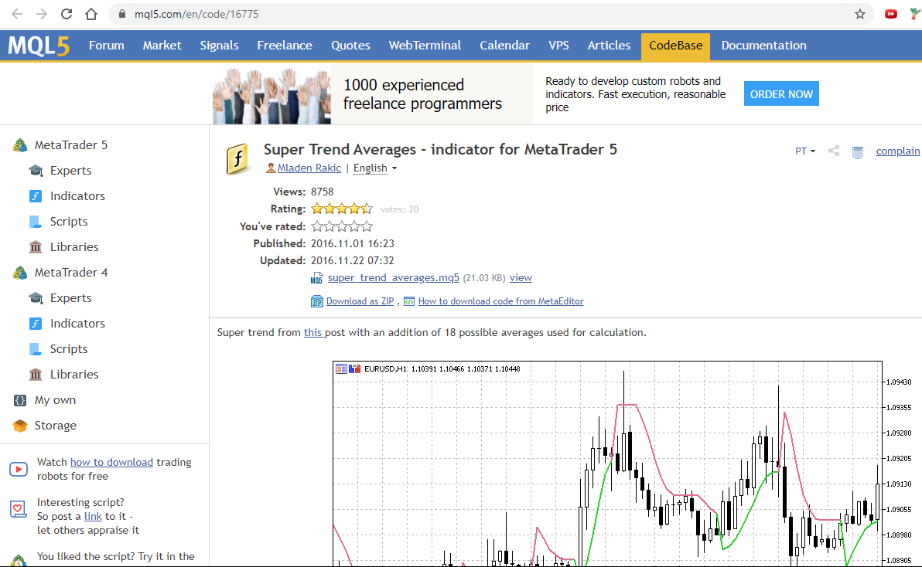Open Articles in the navigation bar

click(x=610, y=46)
